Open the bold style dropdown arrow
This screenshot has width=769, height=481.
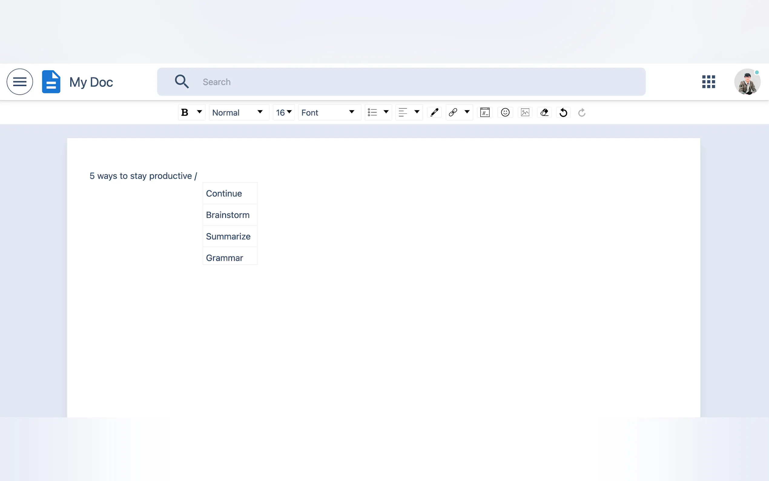(x=199, y=112)
